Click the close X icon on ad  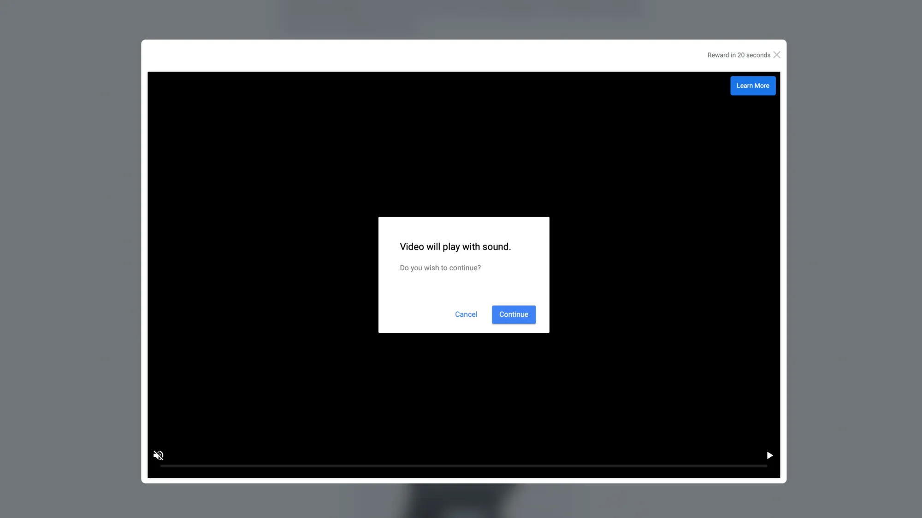pyautogui.click(x=777, y=54)
